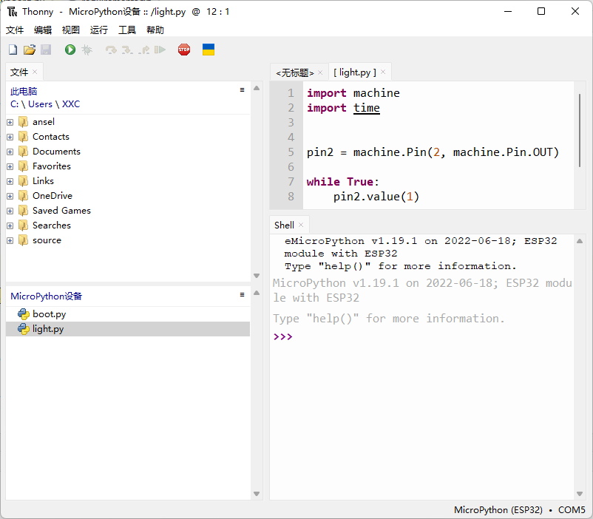The height and width of the screenshot is (519, 593).
Task: Click the light.py Python file icon
Action: click(24, 329)
